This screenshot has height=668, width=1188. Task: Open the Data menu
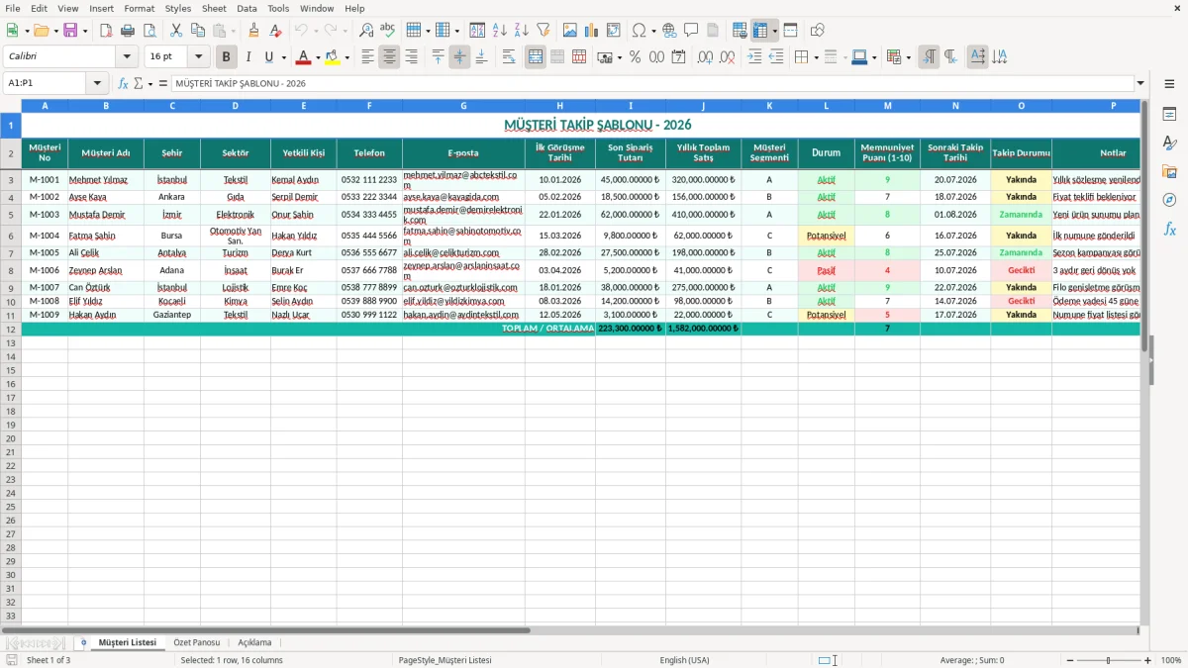[x=247, y=8]
